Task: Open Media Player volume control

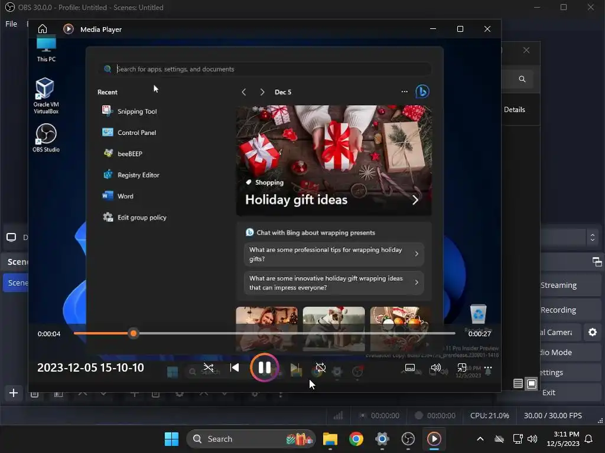Action: coord(435,368)
